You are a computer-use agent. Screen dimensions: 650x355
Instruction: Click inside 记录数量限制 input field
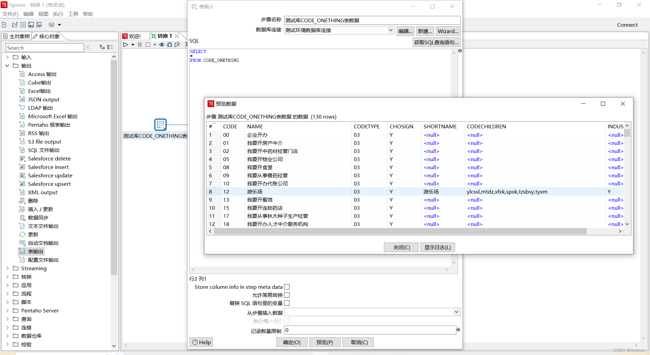370,330
